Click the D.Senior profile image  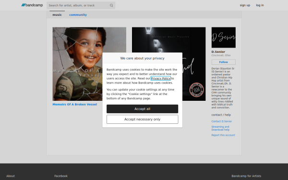pos(224,37)
